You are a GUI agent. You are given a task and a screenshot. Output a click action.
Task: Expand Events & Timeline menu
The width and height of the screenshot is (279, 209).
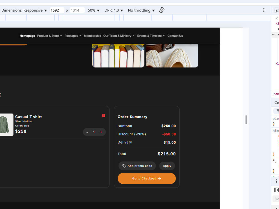[151, 36]
